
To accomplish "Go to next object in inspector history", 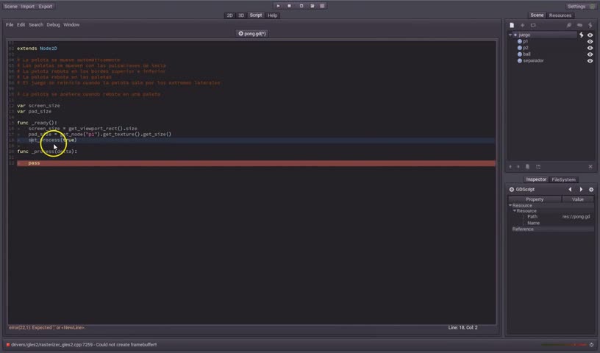I will 581,190.
